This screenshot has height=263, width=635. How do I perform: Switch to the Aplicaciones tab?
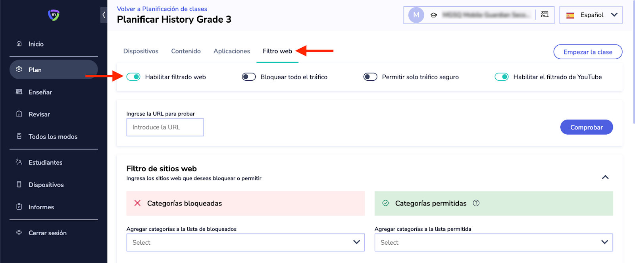point(232,51)
